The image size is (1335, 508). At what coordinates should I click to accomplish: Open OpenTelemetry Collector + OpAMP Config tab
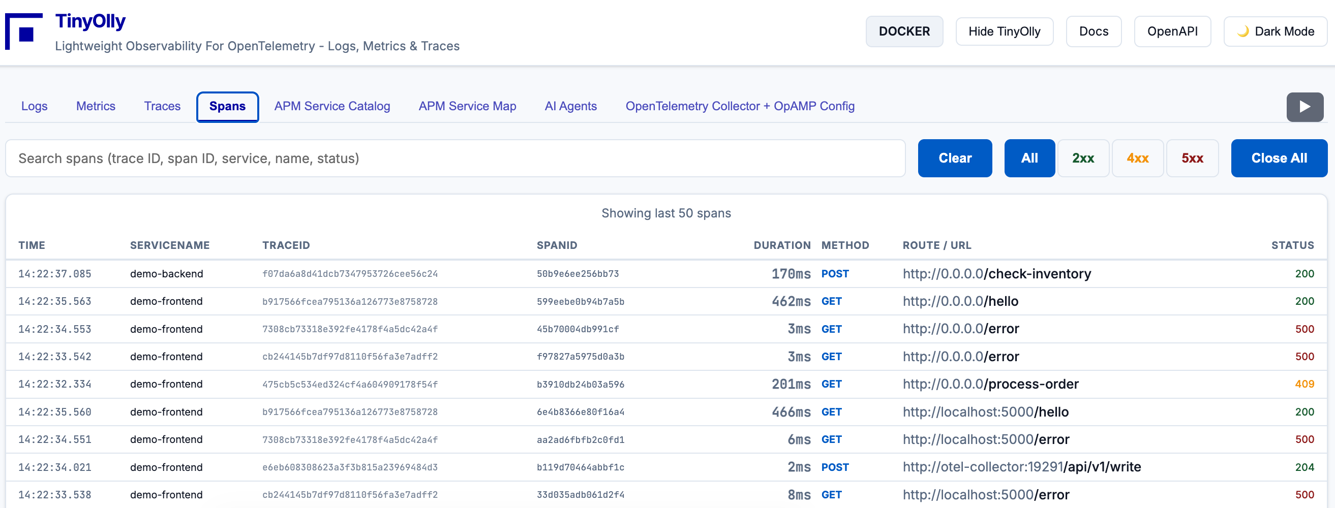pyautogui.click(x=740, y=106)
